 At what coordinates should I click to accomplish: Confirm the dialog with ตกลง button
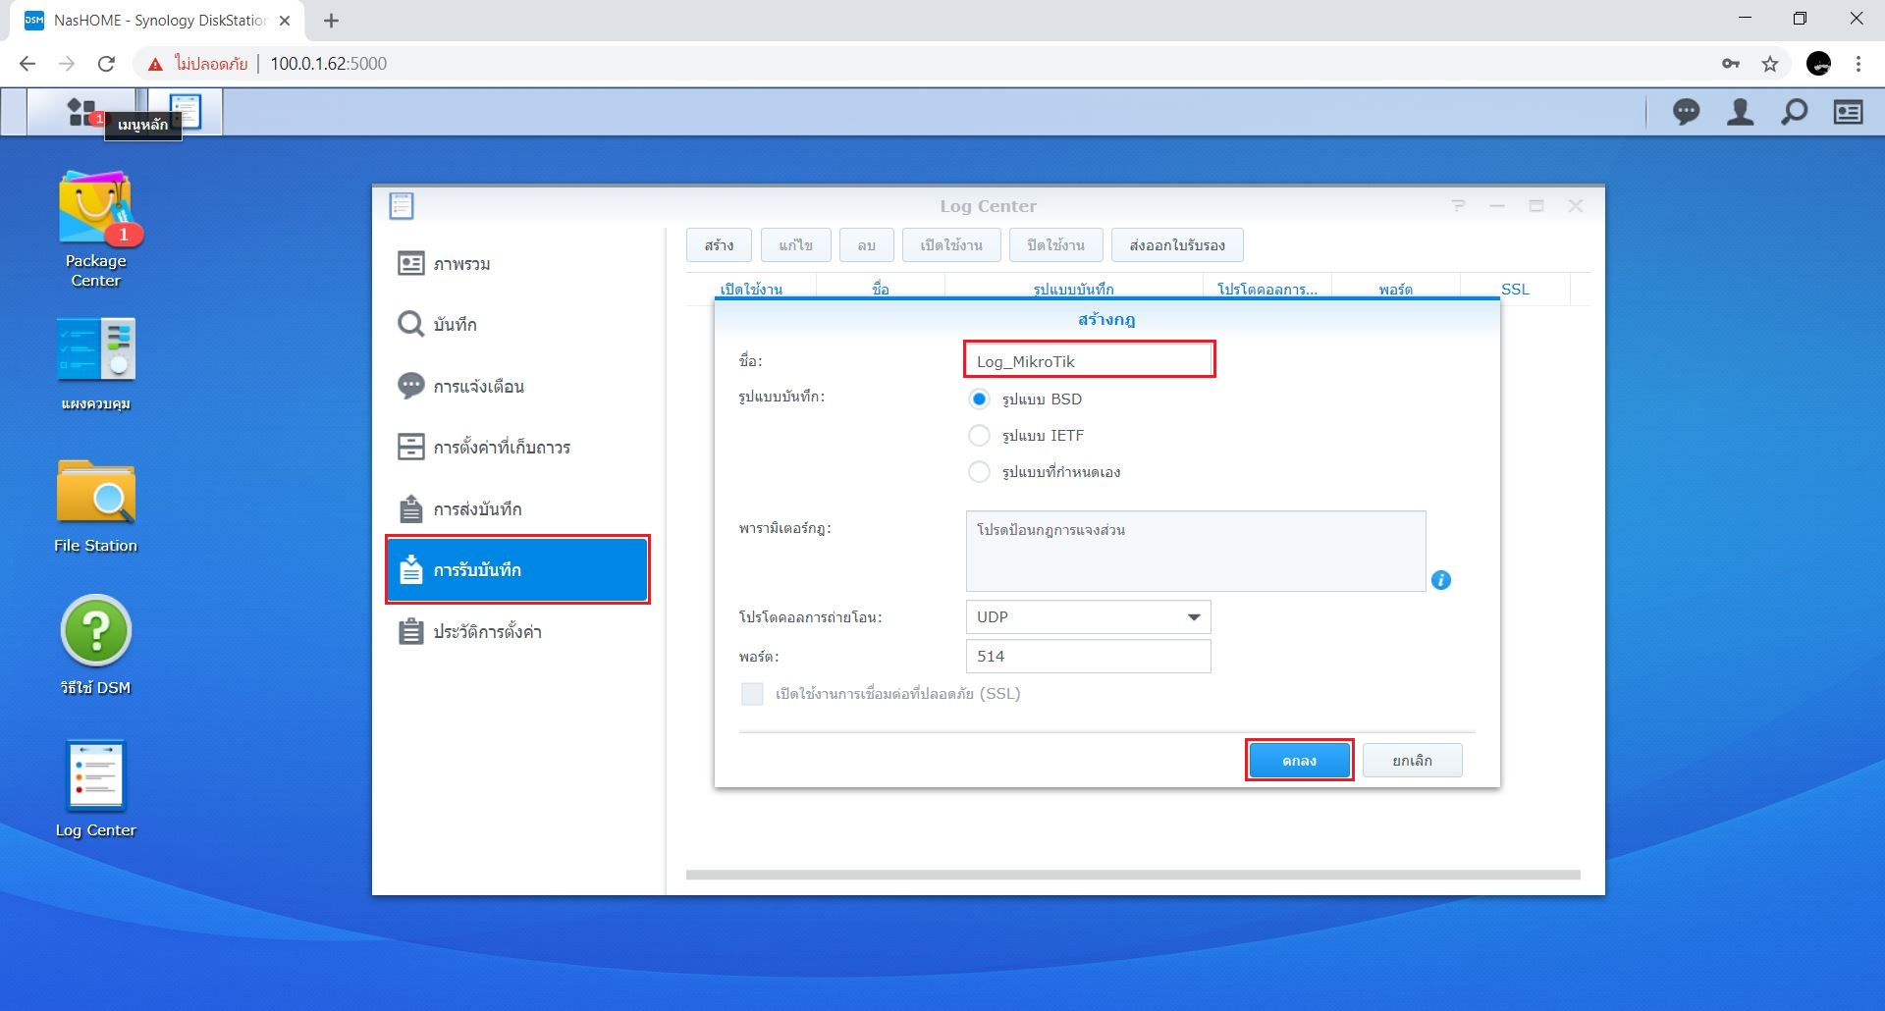click(x=1299, y=759)
